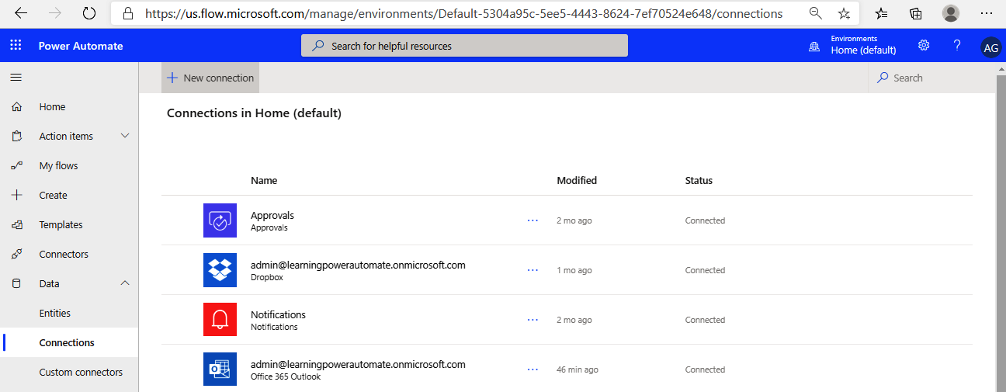Open the Notifications connection name

tap(278, 314)
